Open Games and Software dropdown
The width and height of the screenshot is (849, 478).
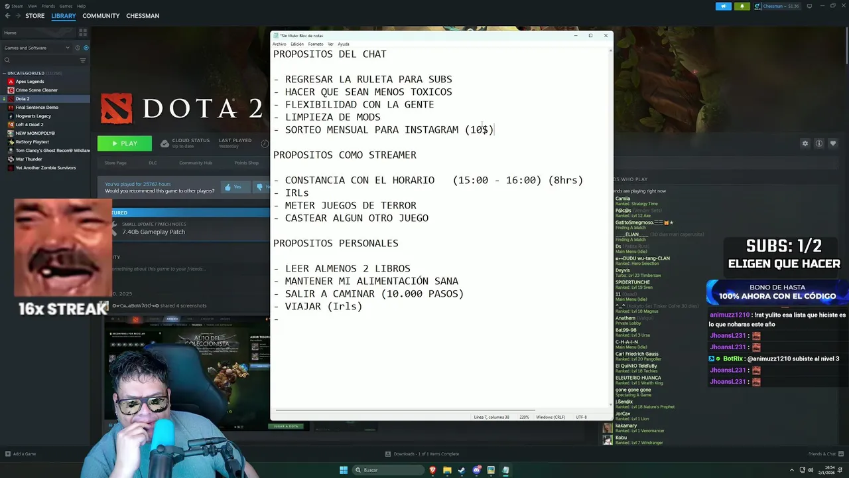pyautogui.click(x=36, y=48)
